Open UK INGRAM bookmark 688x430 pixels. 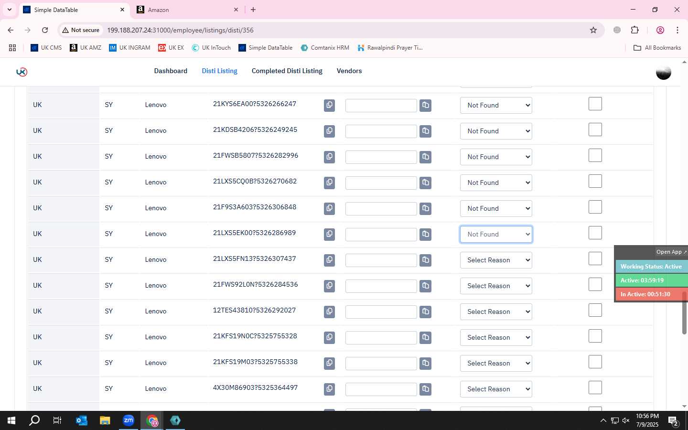pos(129,48)
